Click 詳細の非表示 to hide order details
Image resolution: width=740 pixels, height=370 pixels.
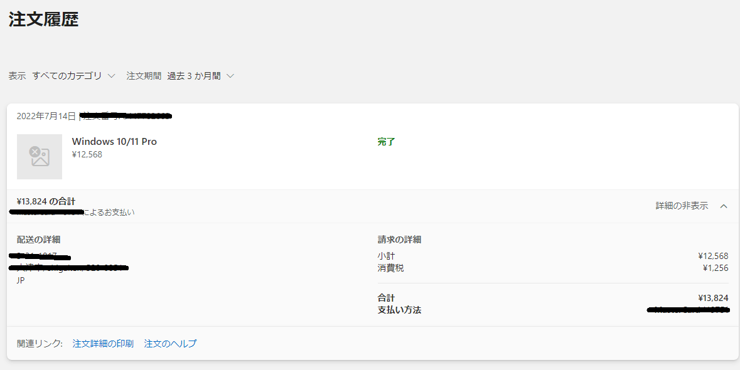tap(682, 206)
